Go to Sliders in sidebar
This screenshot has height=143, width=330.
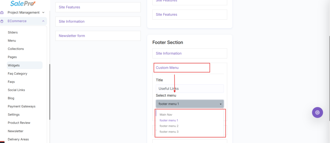(13, 33)
